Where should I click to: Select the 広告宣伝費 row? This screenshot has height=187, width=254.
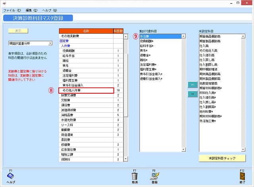coord(91,150)
